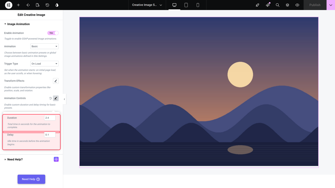Open the structure layers icon
335x188 pixels.
click(x=288, y=5)
